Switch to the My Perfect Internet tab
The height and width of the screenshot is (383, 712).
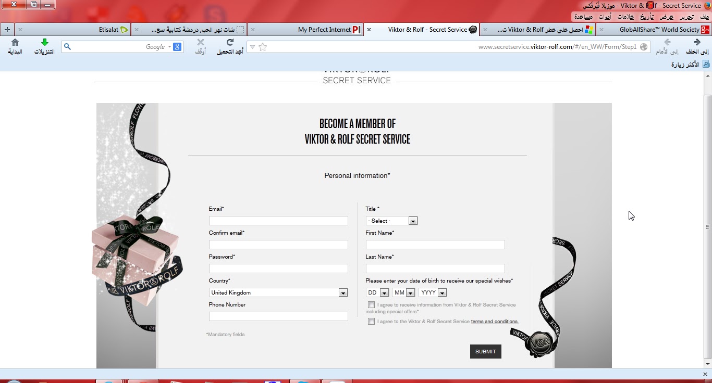pyautogui.click(x=304, y=30)
